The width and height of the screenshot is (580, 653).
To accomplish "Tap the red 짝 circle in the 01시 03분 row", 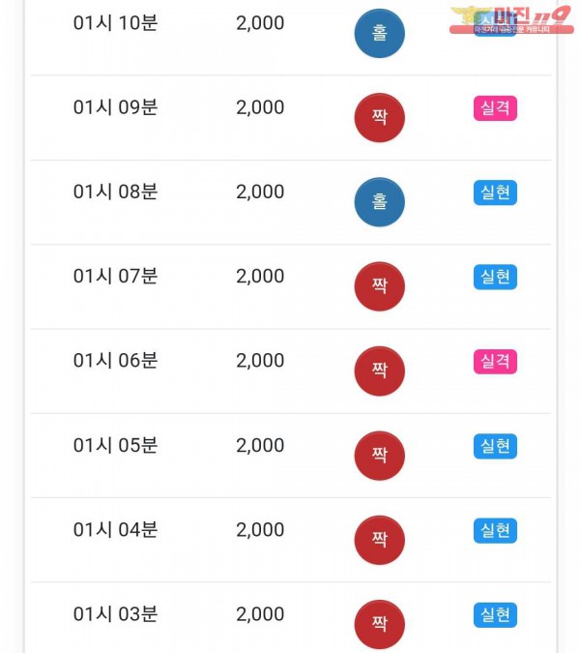I will pyautogui.click(x=379, y=624).
